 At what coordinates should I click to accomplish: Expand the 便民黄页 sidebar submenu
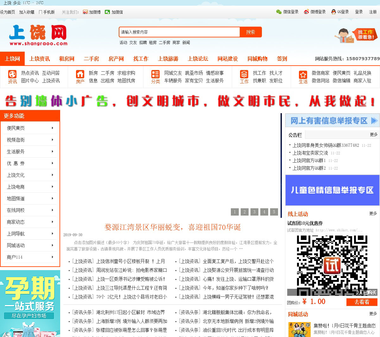[52, 128]
